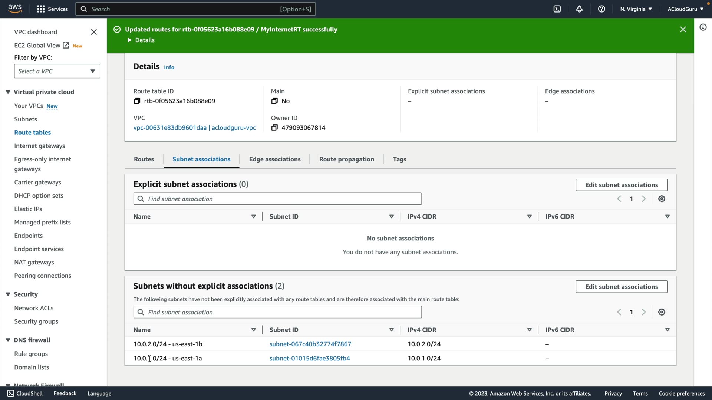This screenshot has width=712, height=400.
Task: Expand Details in the success banner
Action: point(141,40)
